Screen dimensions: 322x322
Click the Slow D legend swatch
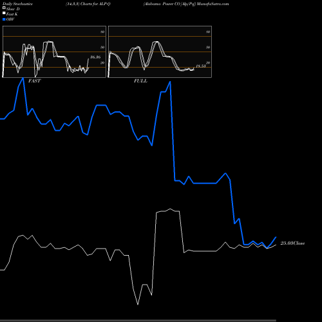click(x=4, y=8)
